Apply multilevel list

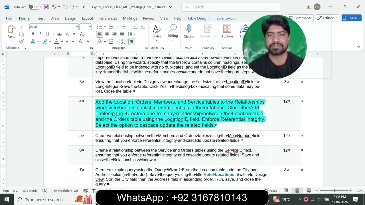point(123,27)
